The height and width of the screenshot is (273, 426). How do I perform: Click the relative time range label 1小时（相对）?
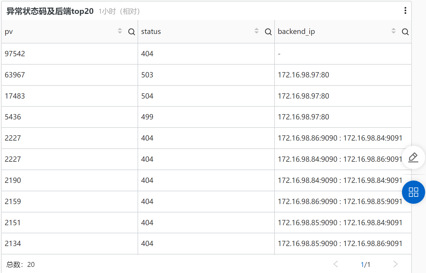(119, 11)
